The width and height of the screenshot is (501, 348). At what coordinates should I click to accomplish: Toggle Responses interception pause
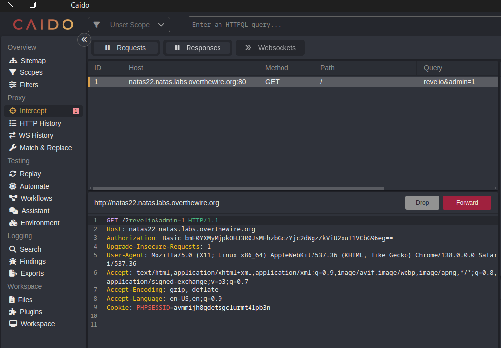pyautogui.click(x=198, y=48)
